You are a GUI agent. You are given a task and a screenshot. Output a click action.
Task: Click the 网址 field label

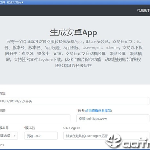tap(2, 93)
